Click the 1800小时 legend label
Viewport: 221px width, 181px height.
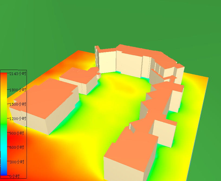coord(18,90)
